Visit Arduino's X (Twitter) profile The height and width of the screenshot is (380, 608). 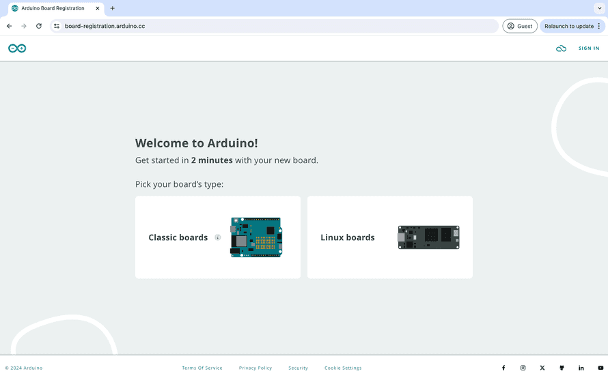pos(542,368)
